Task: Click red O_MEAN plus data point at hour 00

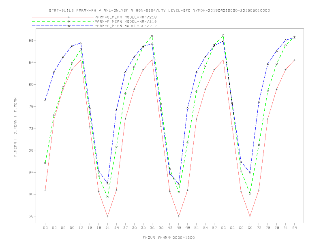Action: pyautogui.click(x=45, y=190)
